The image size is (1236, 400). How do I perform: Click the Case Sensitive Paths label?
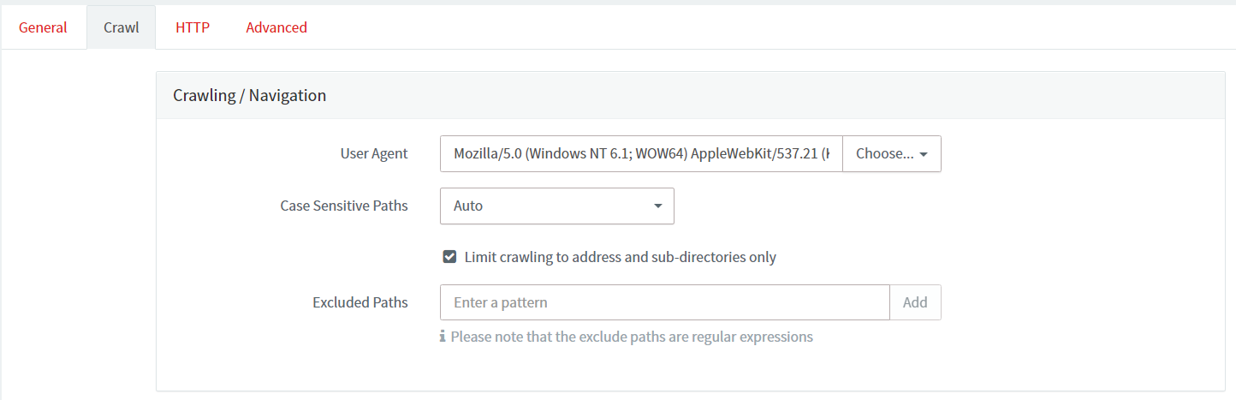coord(344,206)
